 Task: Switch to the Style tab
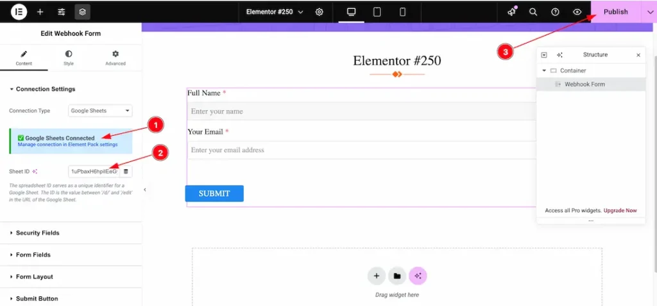coord(69,58)
